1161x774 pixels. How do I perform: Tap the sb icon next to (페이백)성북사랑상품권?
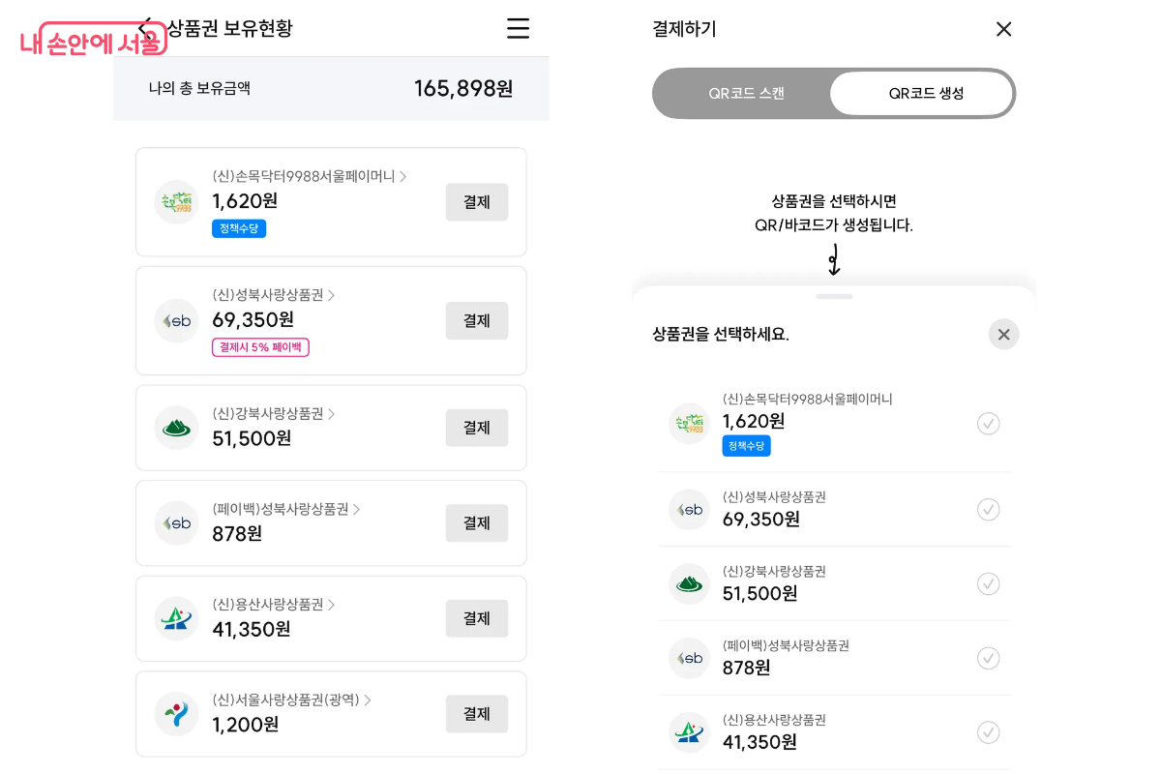(176, 522)
